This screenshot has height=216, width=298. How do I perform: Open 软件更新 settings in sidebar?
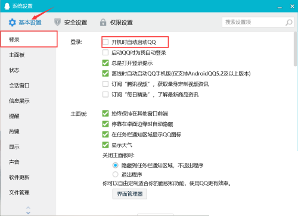pyautogui.click(x=28, y=177)
